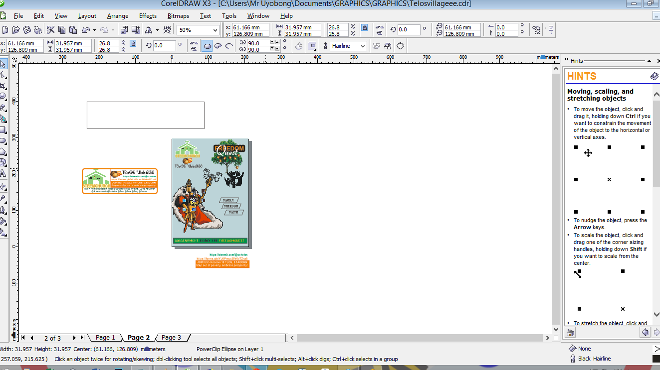660x370 pixels.
Task: Click the Convert to Curves icon
Action: tap(400, 46)
